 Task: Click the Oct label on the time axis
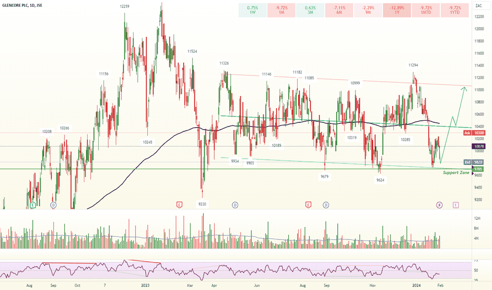[77, 285]
